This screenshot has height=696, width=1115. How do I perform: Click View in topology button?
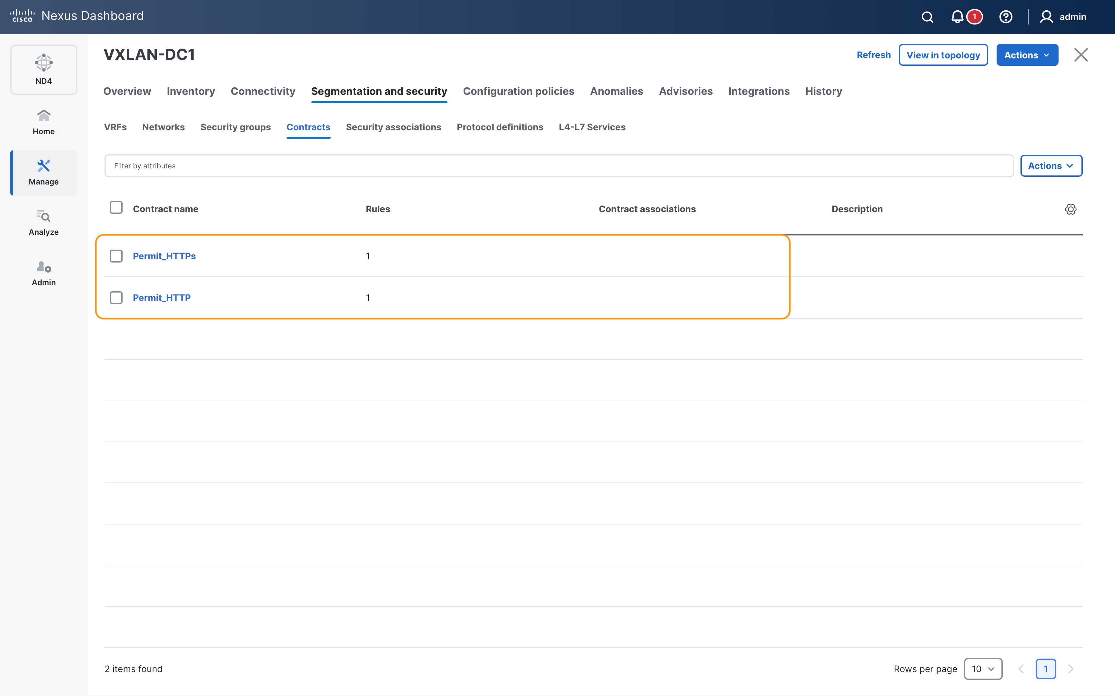click(x=943, y=55)
